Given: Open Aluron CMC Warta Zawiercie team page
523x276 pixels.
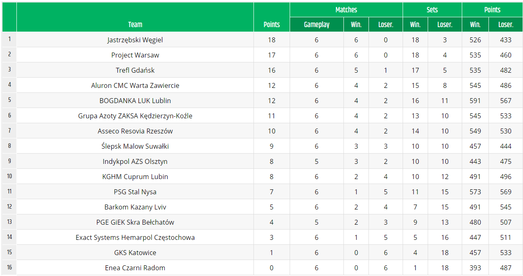Looking at the screenshot, I should point(135,85).
